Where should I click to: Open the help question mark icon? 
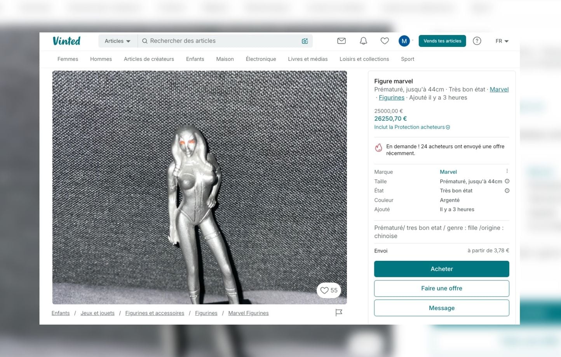point(477,41)
